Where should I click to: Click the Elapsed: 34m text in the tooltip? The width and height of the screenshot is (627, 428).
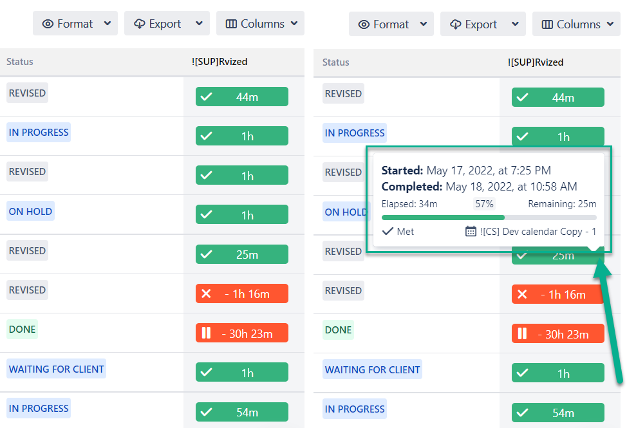(x=409, y=204)
